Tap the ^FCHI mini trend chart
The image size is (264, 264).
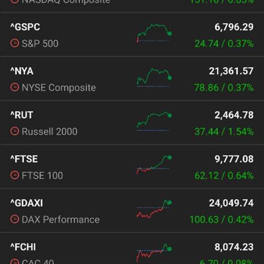pos(154,253)
